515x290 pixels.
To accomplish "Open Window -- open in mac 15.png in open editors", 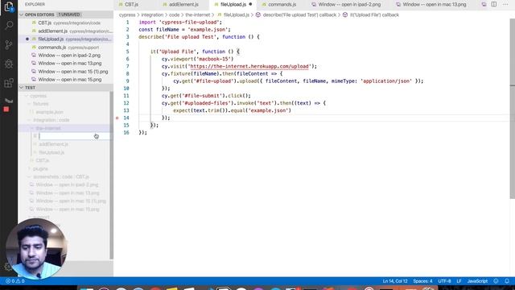I will click(66, 80).
